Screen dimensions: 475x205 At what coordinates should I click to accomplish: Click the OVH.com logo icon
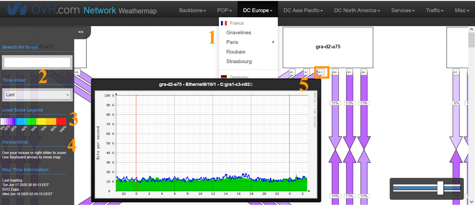17,9
